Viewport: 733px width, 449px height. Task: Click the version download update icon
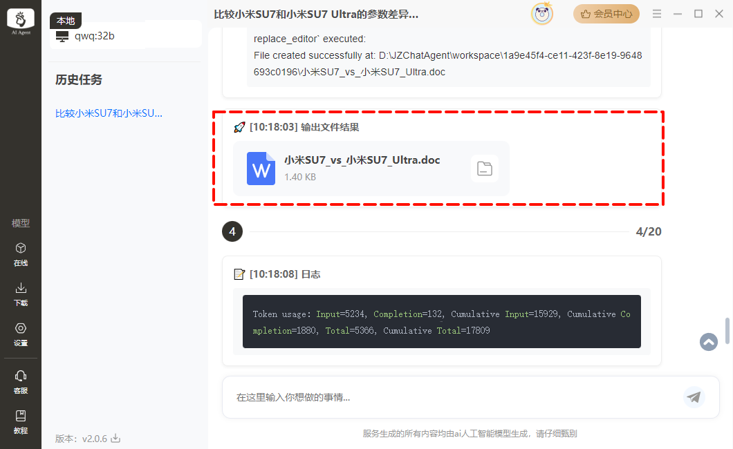pos(115,438)
